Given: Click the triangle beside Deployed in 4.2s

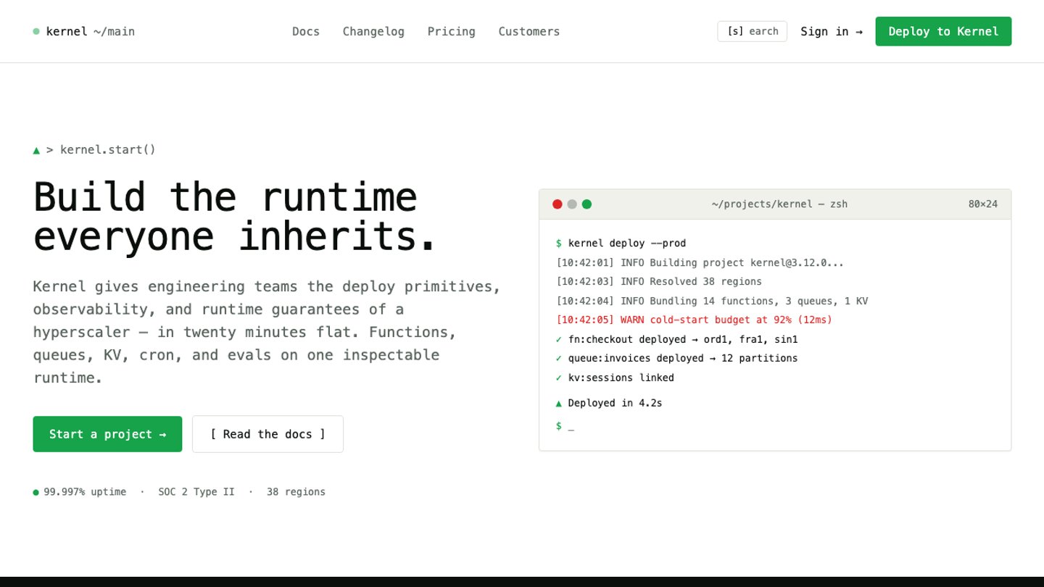Looking at the screenshot, I should click(x=559, y=403).
